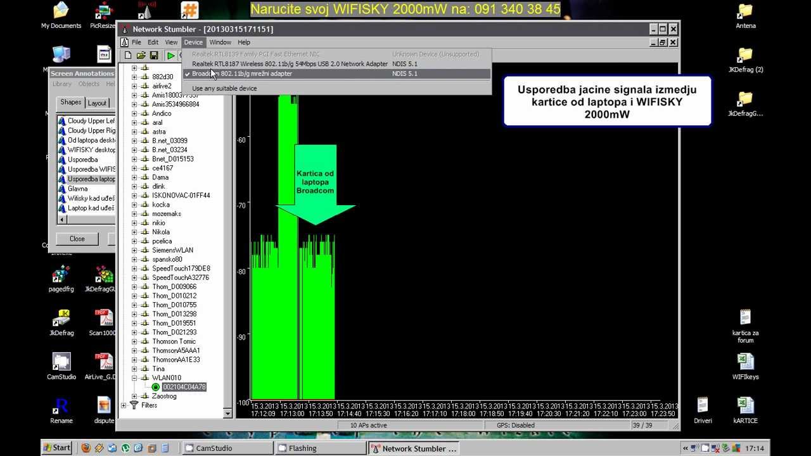
Task: Open CamStudio desktop shortcut
Action: pos(61,366)
